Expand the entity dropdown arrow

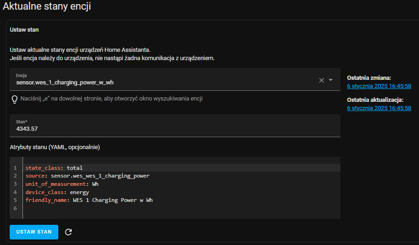tap(330, 80)
